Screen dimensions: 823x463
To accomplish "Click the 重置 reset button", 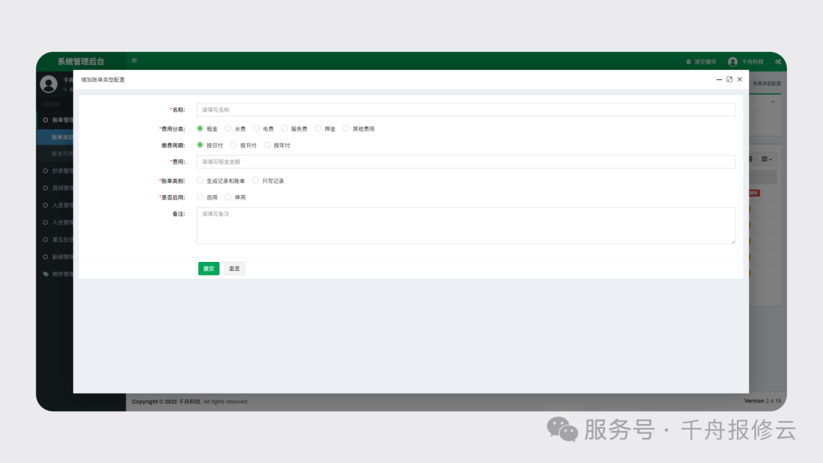I will coord(234,268).
